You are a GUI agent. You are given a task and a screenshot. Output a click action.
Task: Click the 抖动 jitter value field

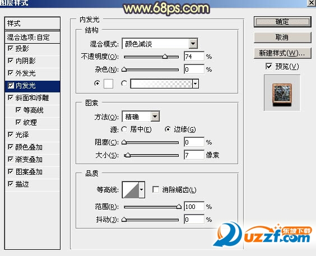(194, 220)
